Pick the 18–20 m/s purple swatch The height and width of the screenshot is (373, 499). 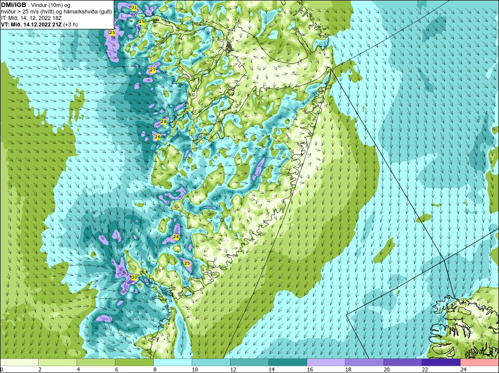coord(364,363)
